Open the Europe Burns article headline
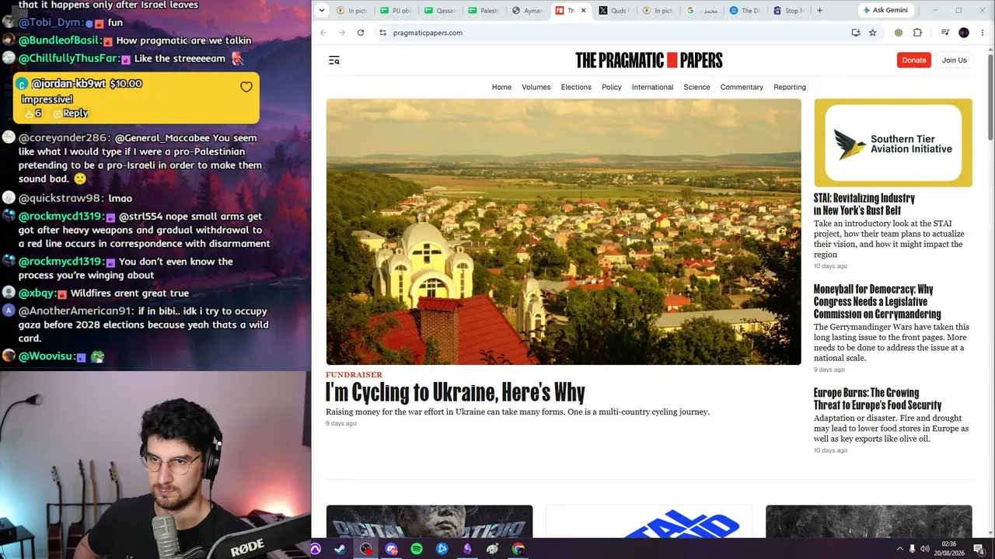Viewport: 995px width, 559px height. 878,399
